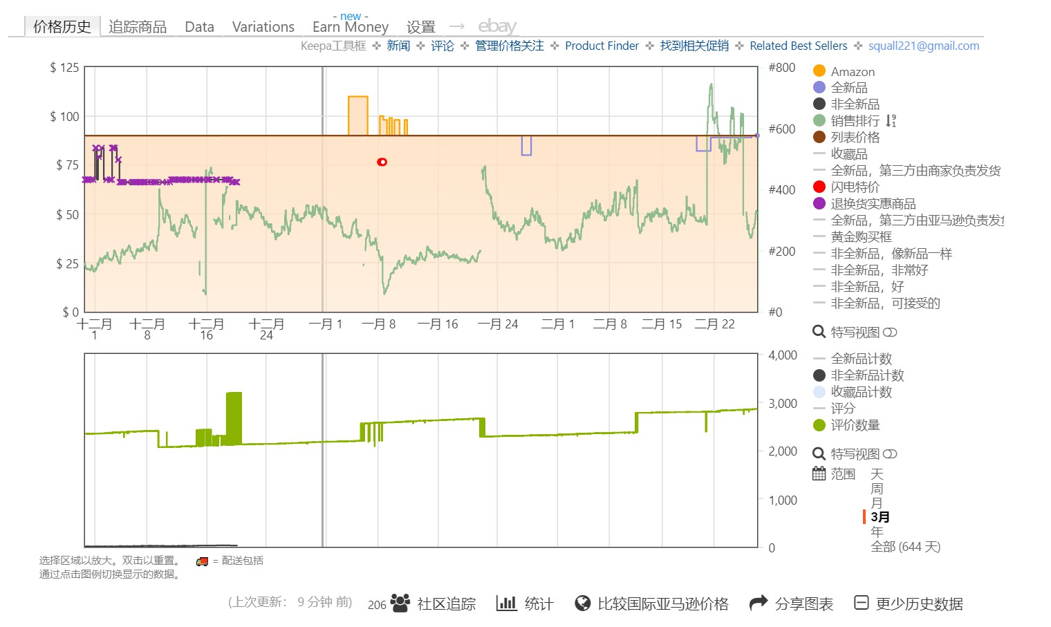Open 比较国际亚马逊价格
The image size is (1051, 627).
663,603
